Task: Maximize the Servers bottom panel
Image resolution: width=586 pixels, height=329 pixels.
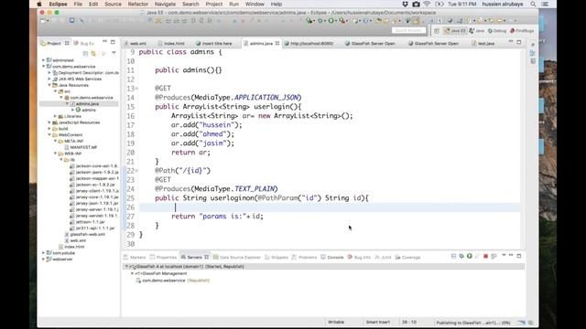Action: click(x=519, y=256)
